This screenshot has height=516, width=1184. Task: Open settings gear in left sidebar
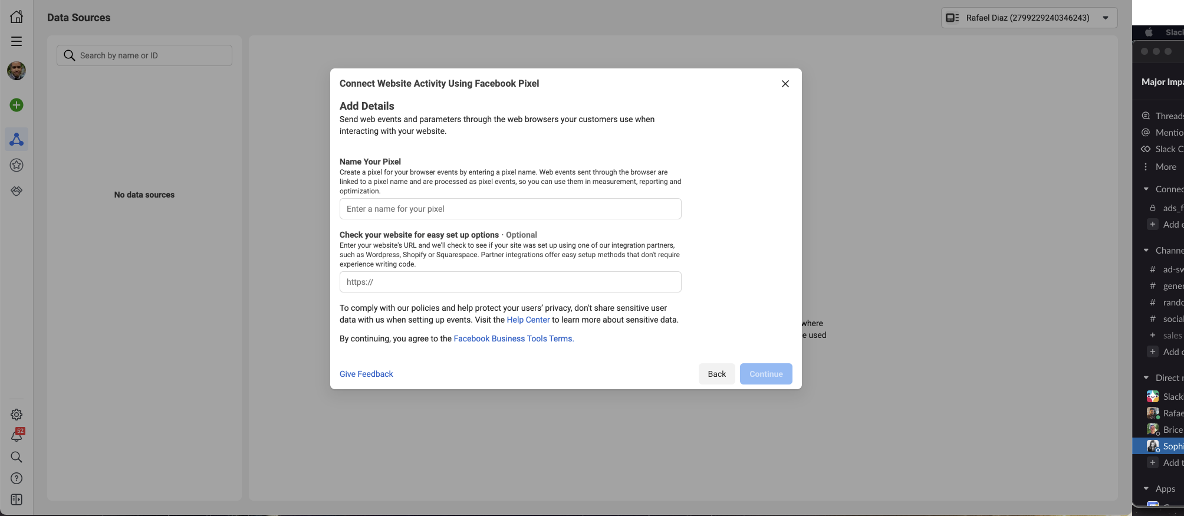point(17,415)
